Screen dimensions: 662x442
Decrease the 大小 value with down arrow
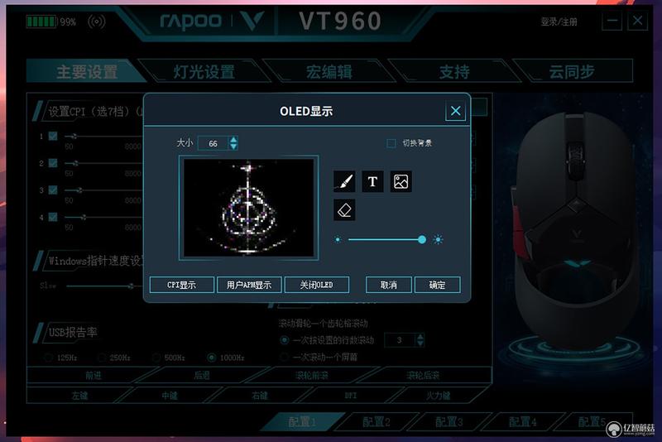233,147
